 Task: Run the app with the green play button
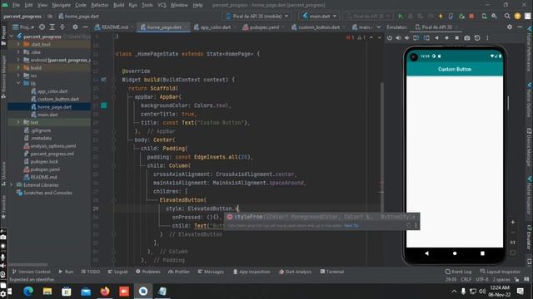tap(401, 16)
